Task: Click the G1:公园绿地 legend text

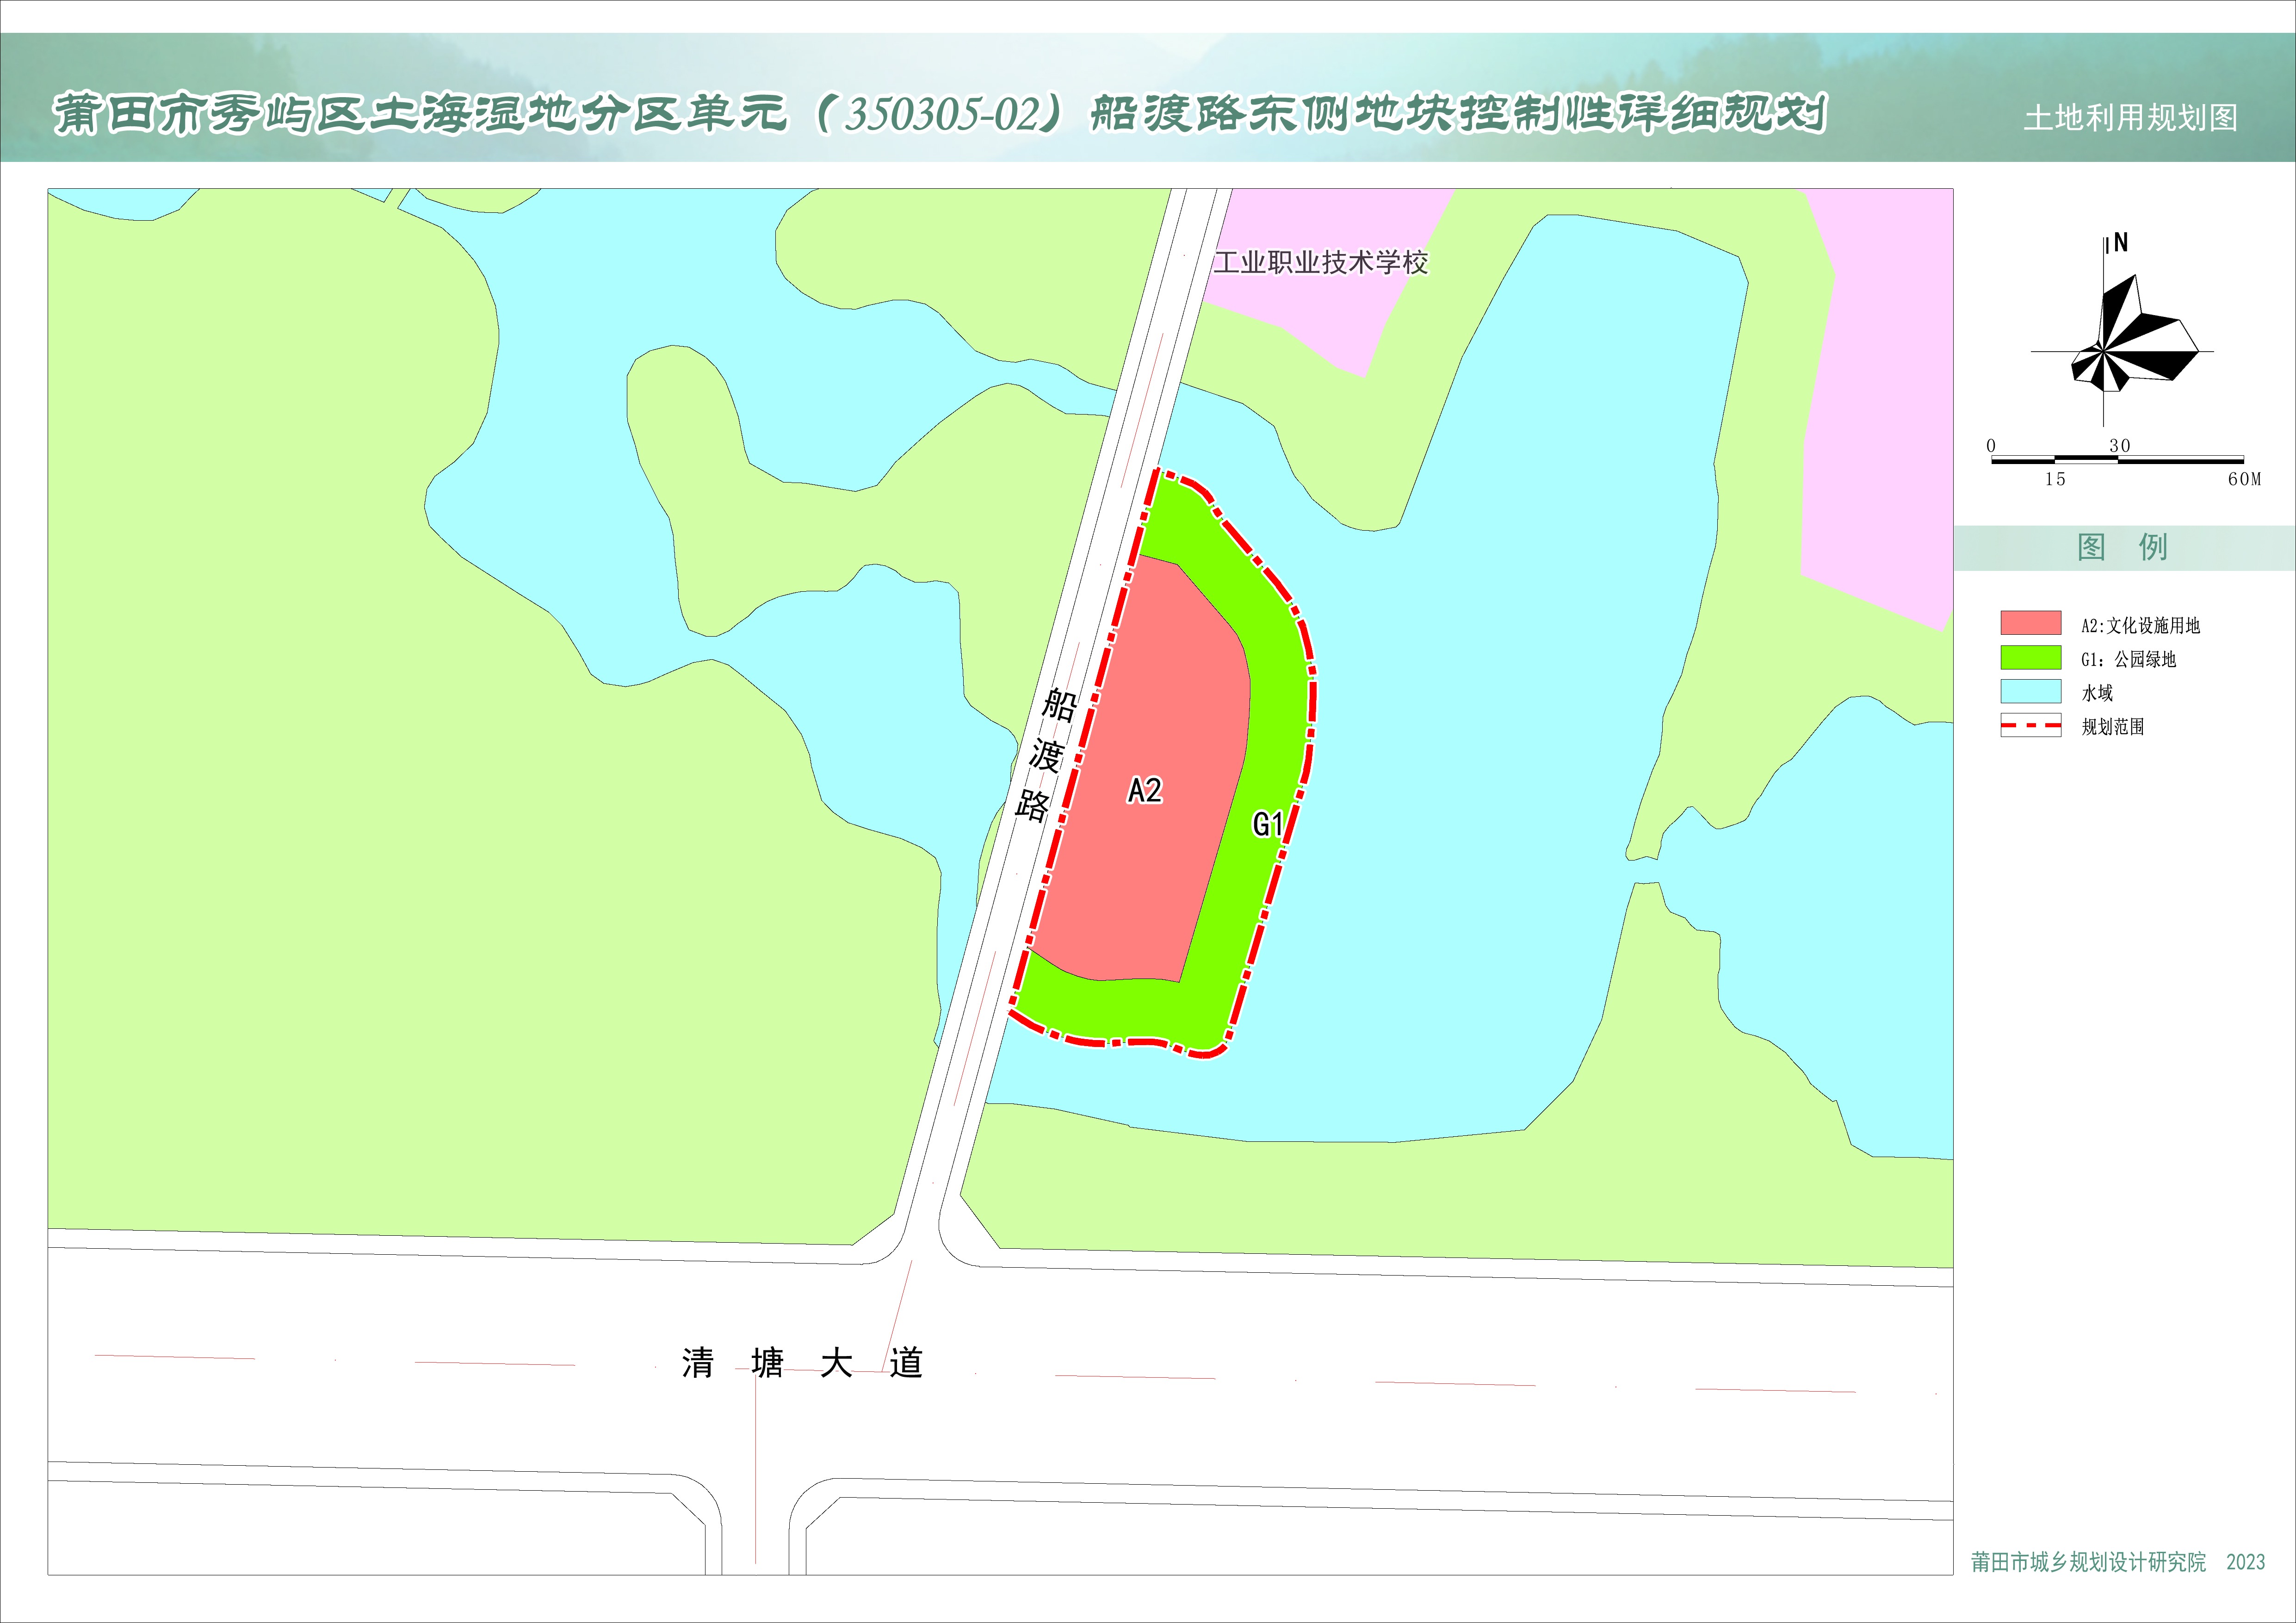Action: tap(2128, 659)
